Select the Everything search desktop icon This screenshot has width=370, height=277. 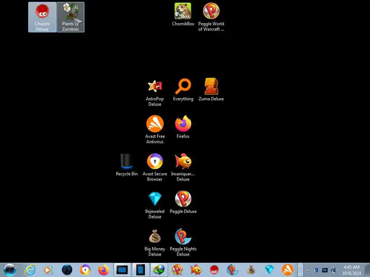click(183, 90)
